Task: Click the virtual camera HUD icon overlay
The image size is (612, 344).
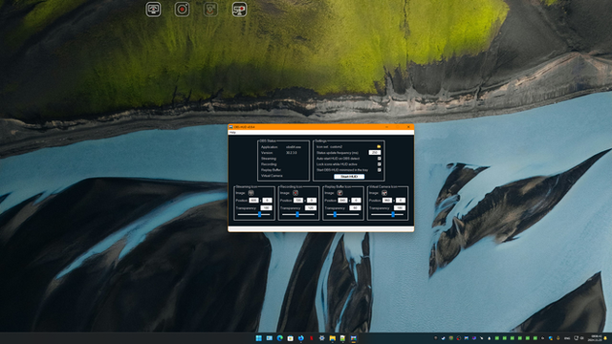Action: pos(239,10)
